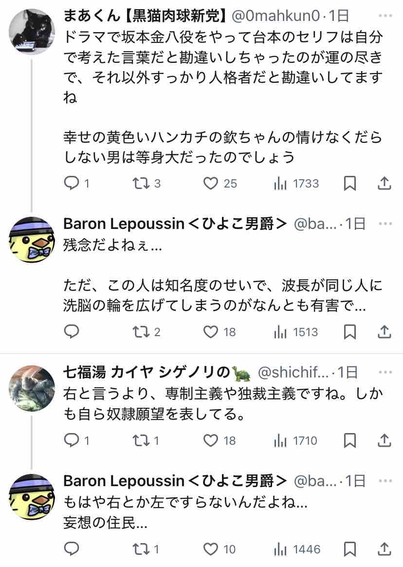403x567 pixels.
Task: Open the turtle profile avatar of 七福湯
Action: [32, 388]
